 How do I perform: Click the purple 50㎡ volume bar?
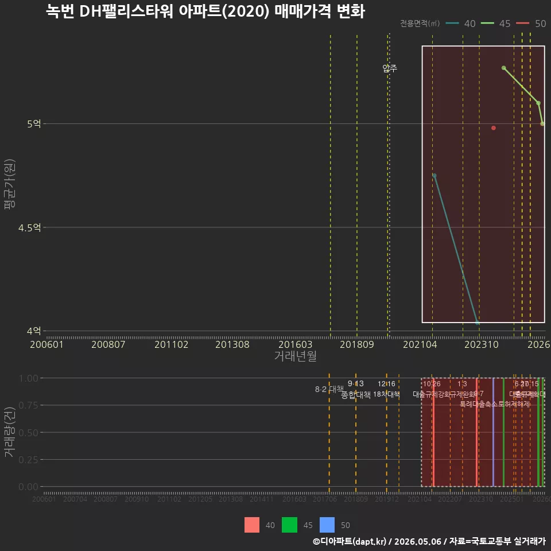[494, 432]
